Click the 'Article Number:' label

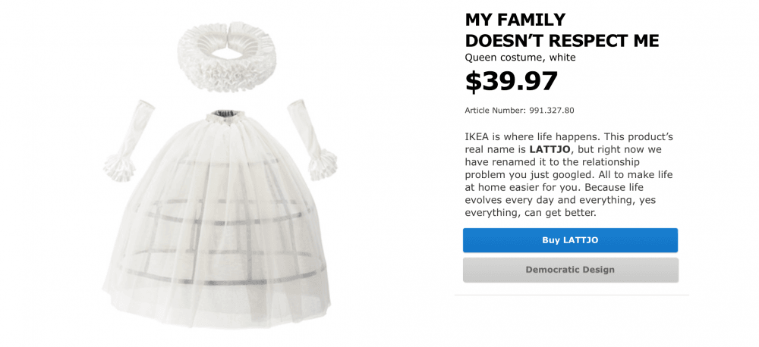pos(494,111)
